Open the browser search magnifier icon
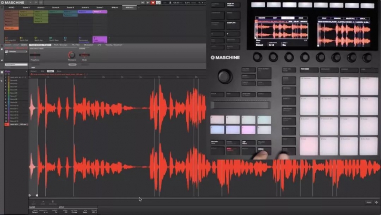381x215 pixels. (x=35, y=3)
